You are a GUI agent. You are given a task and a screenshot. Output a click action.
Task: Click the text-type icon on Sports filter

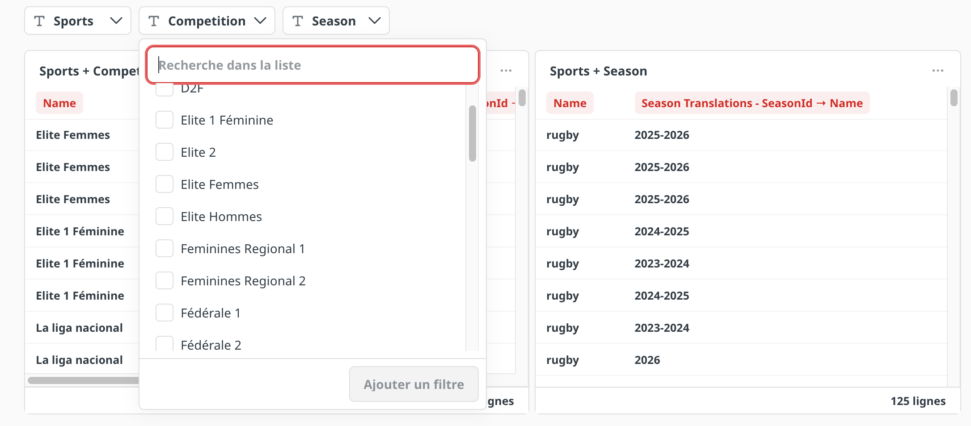[39, 21]
